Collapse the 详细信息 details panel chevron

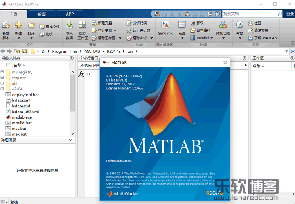70,140
